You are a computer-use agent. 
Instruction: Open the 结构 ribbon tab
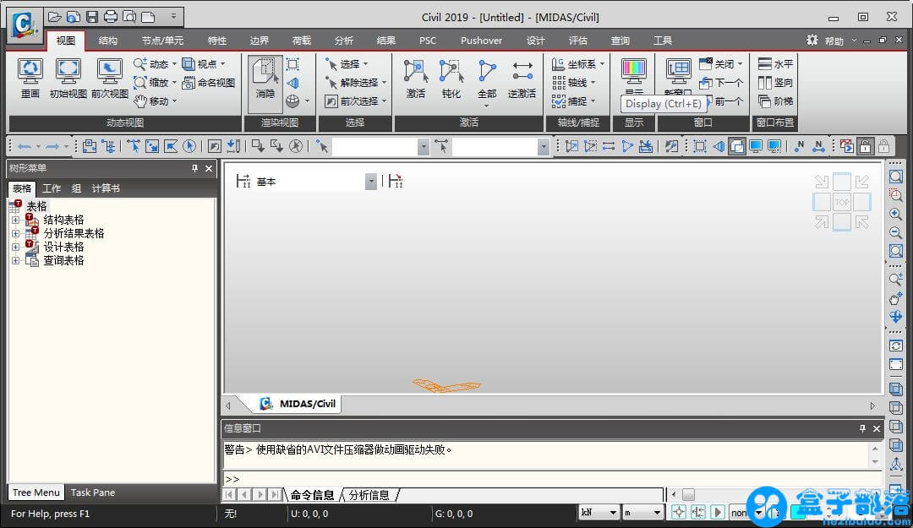[x=108, y=41]
